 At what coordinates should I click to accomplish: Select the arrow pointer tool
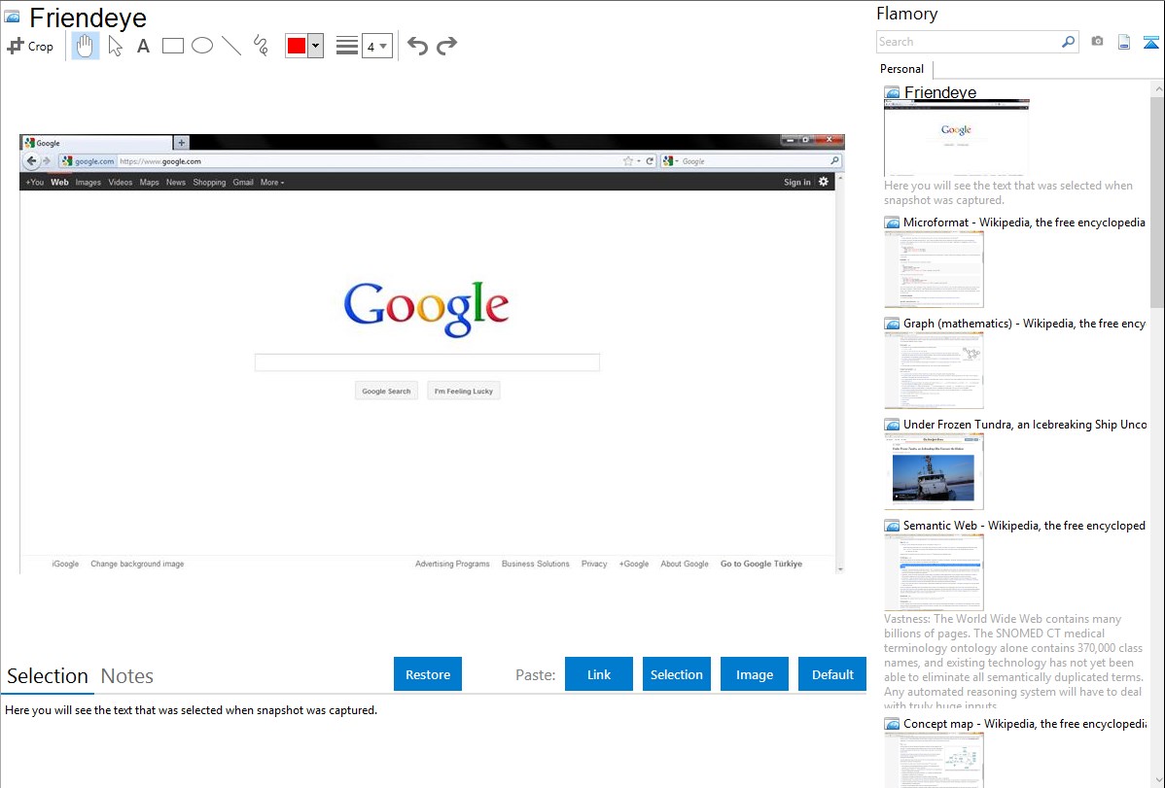point(115,46)
